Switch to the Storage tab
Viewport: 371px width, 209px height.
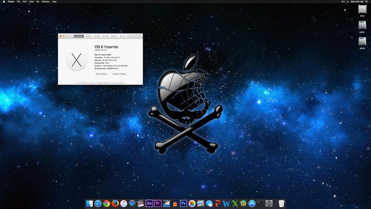coord(97,36)
